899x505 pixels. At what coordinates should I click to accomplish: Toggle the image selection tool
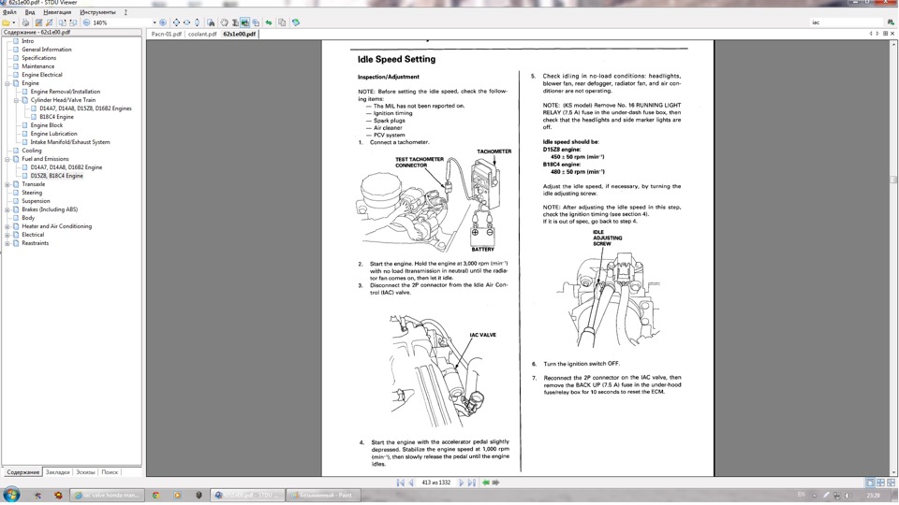coord(244,22)
